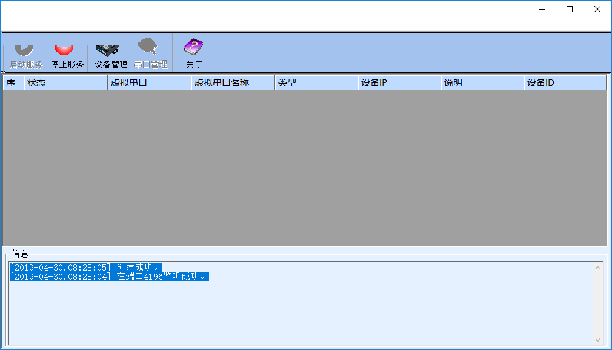
Task: Click the 在端口4196监听成功 log entry
Action: pyautogui.click(x=109, y=277)
